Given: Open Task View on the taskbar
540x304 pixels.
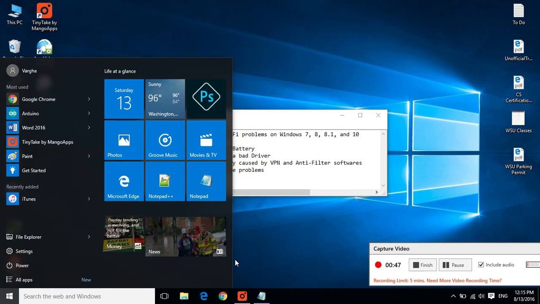Looking at the screenshot, I should click(x=165, y=296).
